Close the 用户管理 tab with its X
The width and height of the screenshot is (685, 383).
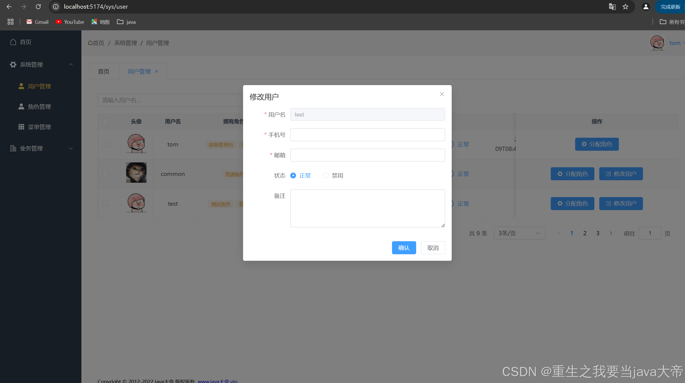click(157, 71)
